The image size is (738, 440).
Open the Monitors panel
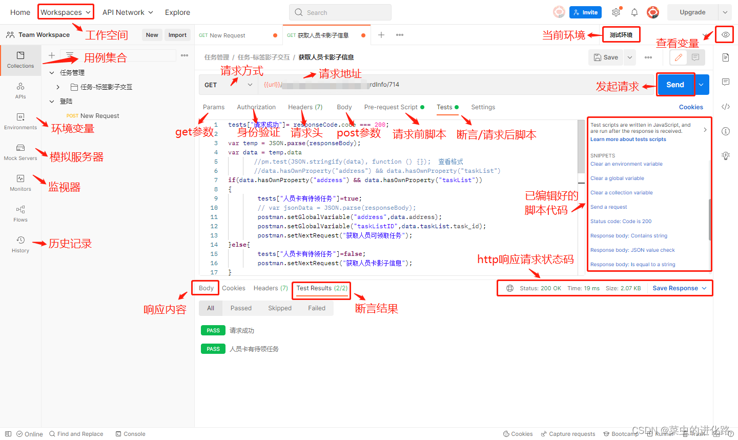point(20,184)
